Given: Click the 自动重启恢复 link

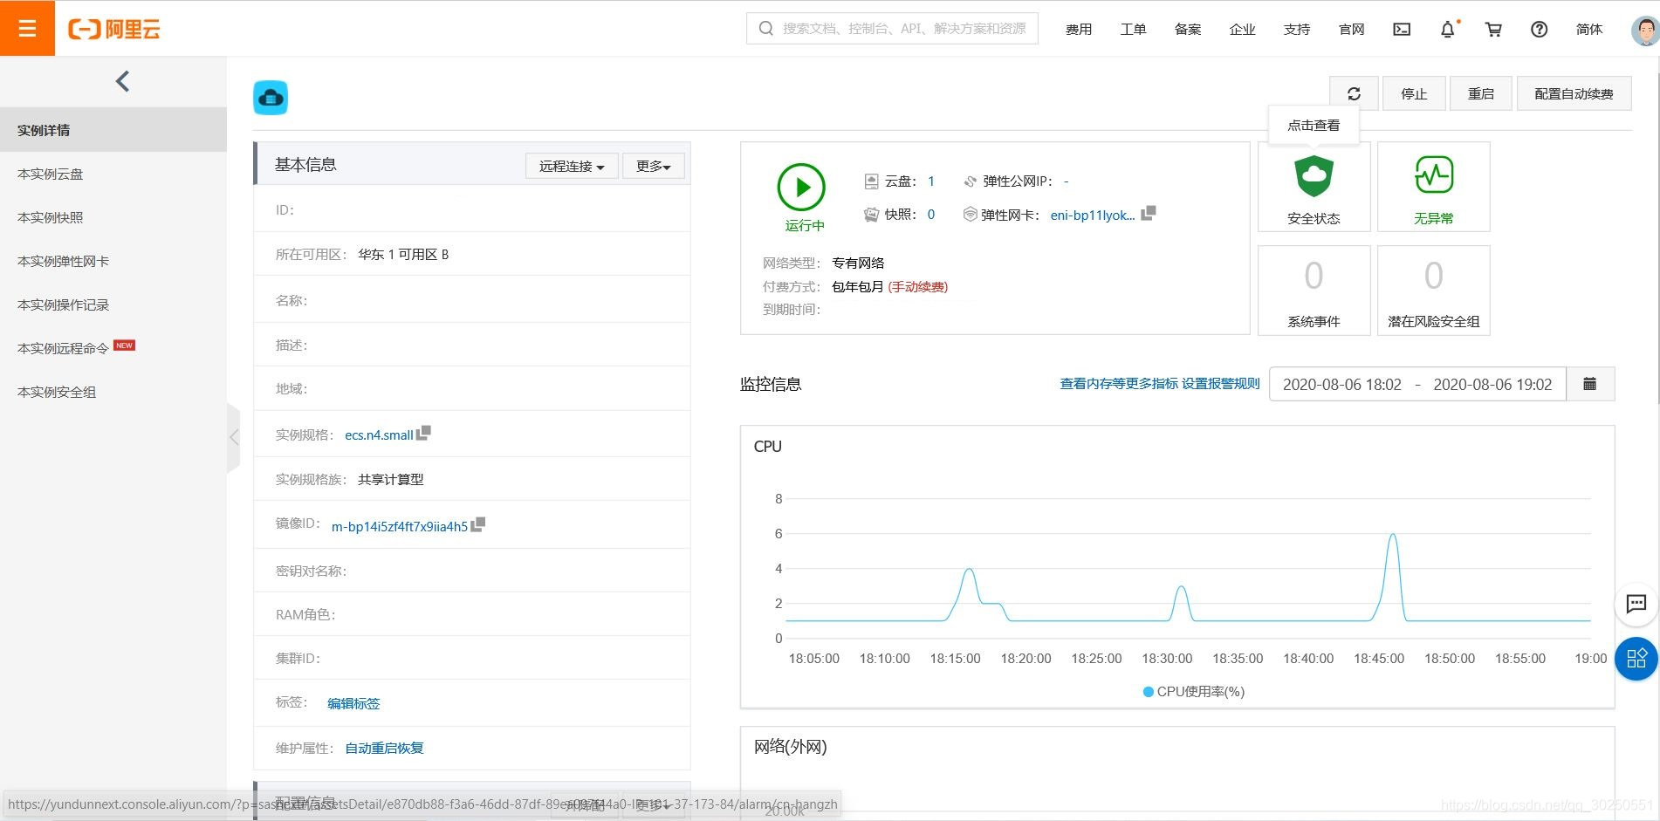Looking at the screenshot, I should tap(384, 748).
